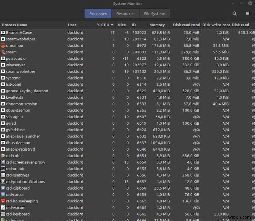Click the csd-color process icon
Screen dimensions: 255x221
pyautogui.click(x=3, y=155)
